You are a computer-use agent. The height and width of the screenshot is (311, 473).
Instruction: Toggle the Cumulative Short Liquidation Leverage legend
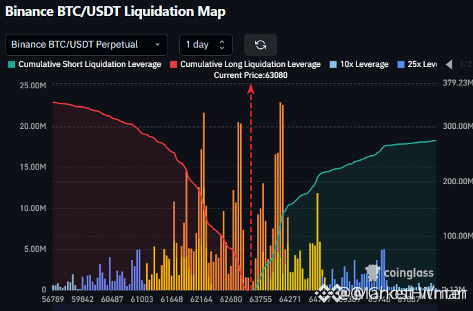pyautogui.click(x=85, y=64)
